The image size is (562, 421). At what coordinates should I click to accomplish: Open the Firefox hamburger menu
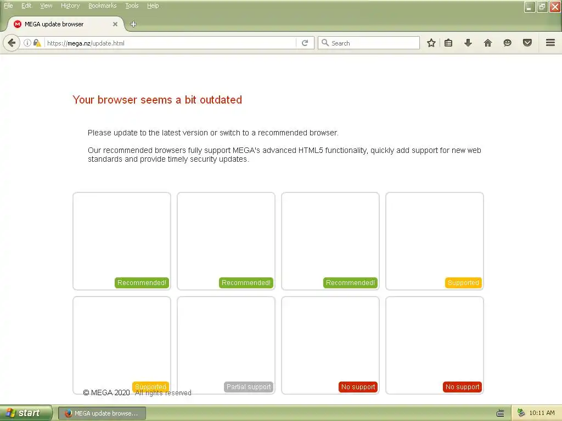(550, 43)
